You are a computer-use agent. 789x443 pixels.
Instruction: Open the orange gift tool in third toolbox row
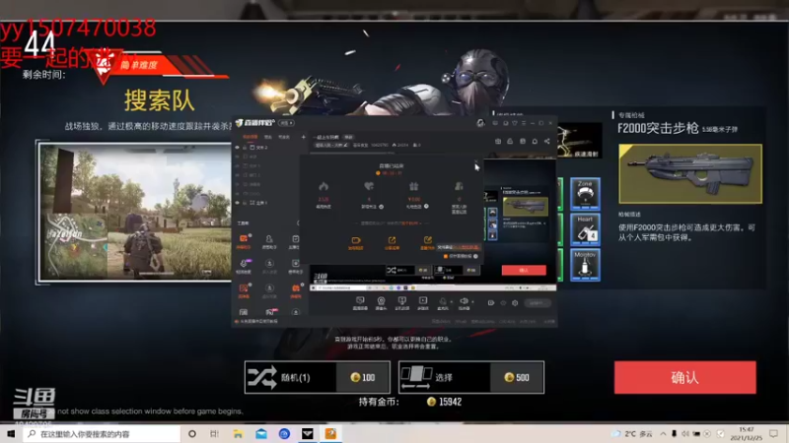(x=295, y=290)
